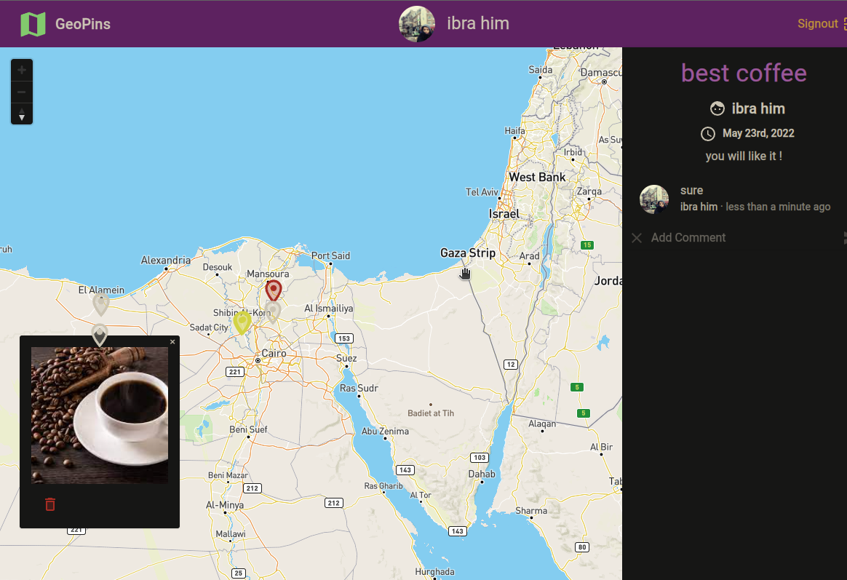The height and width of the screenshot is (580, 847).
Task: Delete the pin using the red trash icon
Action: [50, 504]
